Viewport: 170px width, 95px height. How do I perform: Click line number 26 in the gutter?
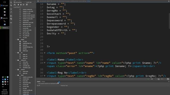[x=42, y=37]
